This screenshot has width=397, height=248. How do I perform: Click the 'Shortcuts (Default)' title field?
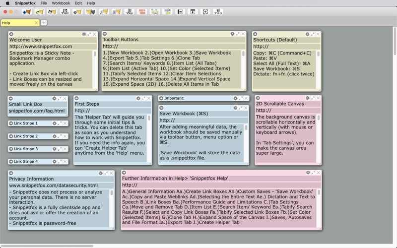click(x=287, y=40)
